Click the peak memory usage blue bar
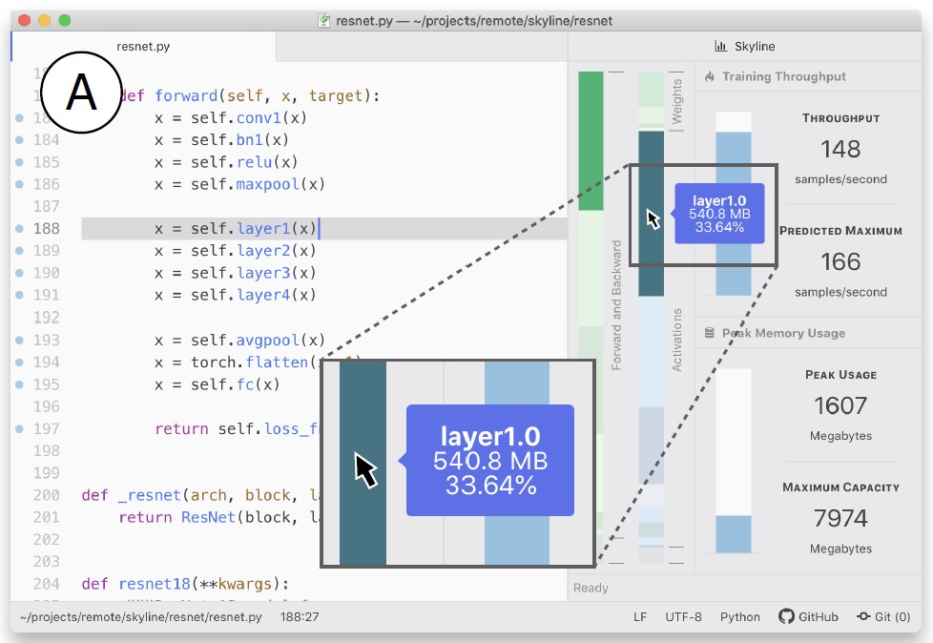The width and height of the screenshot is (933, 643). coord(734,534)
